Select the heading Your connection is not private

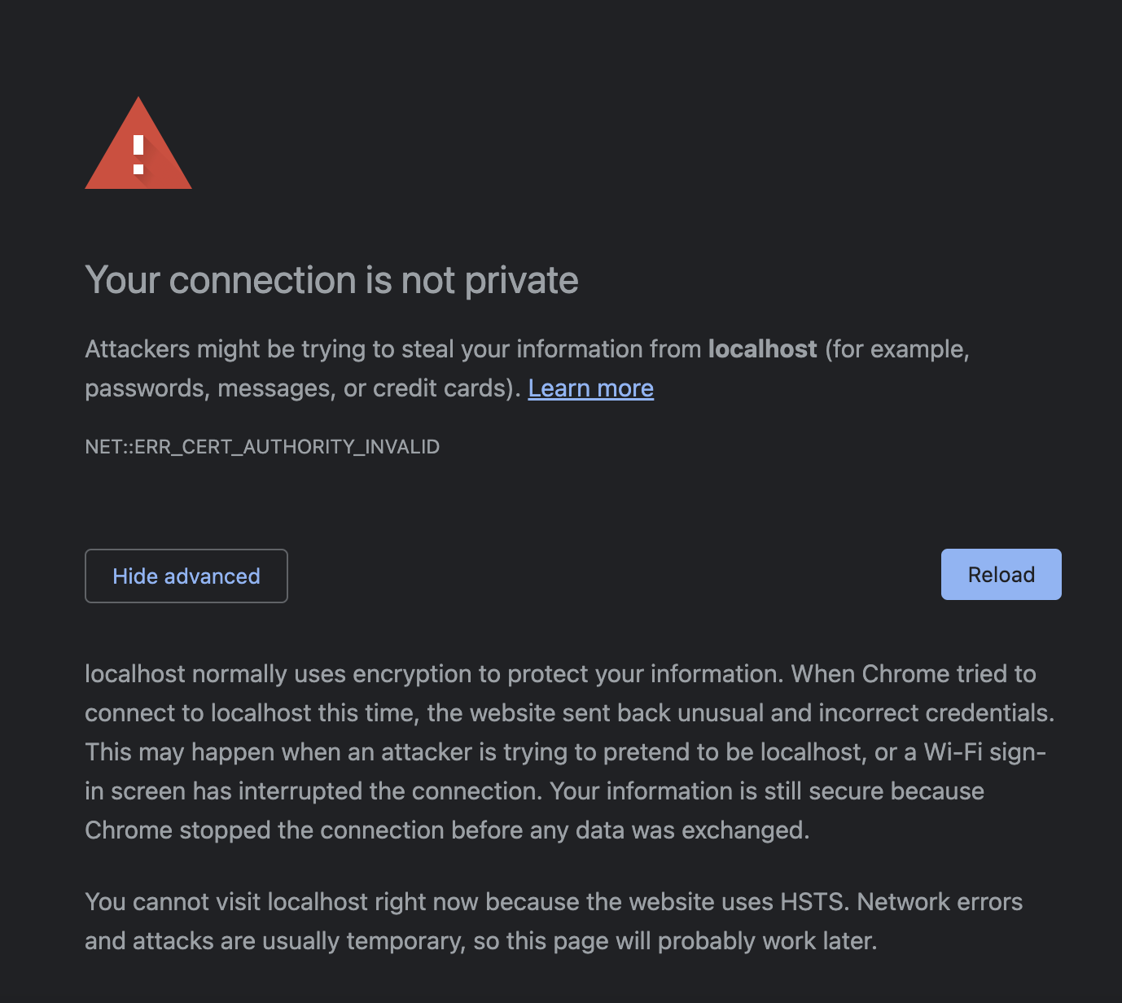[331, 280]
